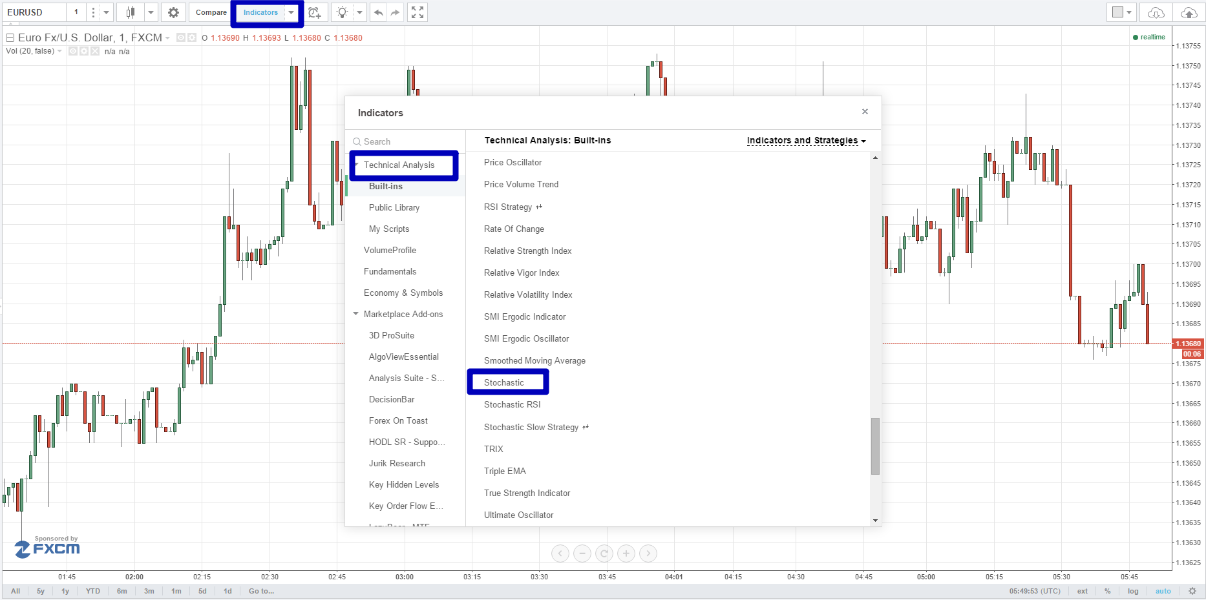The image size is (1206, 600).
Task: Collapse Marketplace Add-ons section
Action: coord(356,314)
